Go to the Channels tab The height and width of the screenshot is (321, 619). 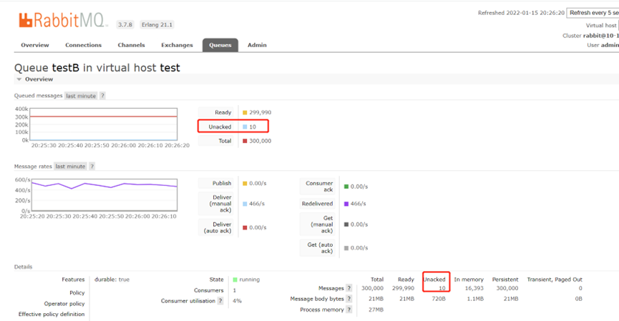(x=131, y=45)
